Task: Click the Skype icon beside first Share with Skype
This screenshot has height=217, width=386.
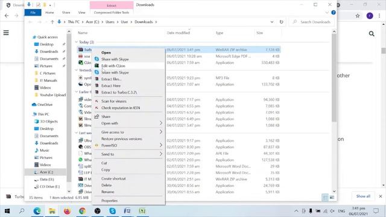Action: (x=96, y=59)
